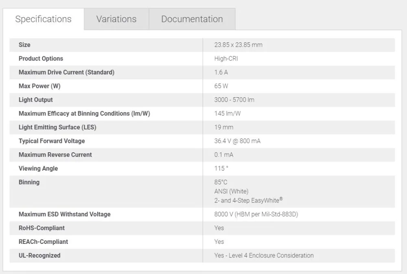Select the 8000 V ESD voltage value
The width and height of the screenshot is (407, 274).
coord(256,214)
